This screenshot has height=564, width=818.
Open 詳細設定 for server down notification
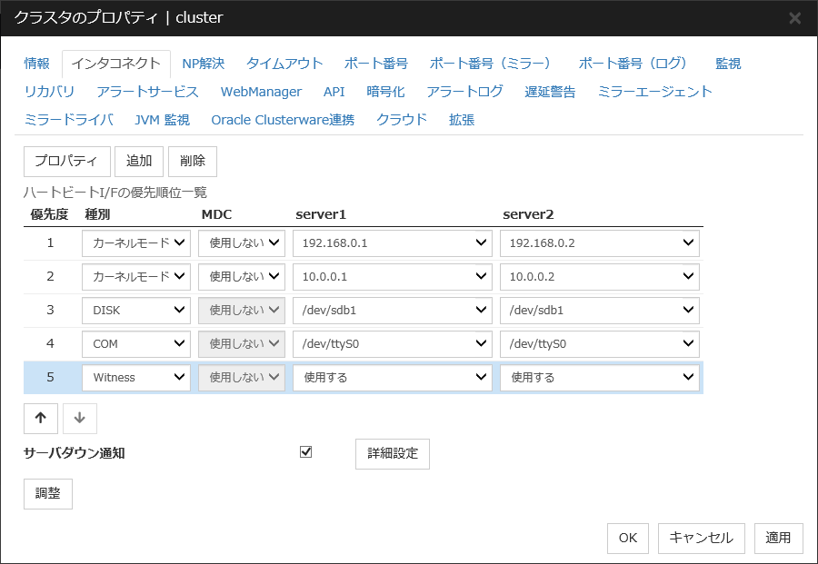pos(392,453)
